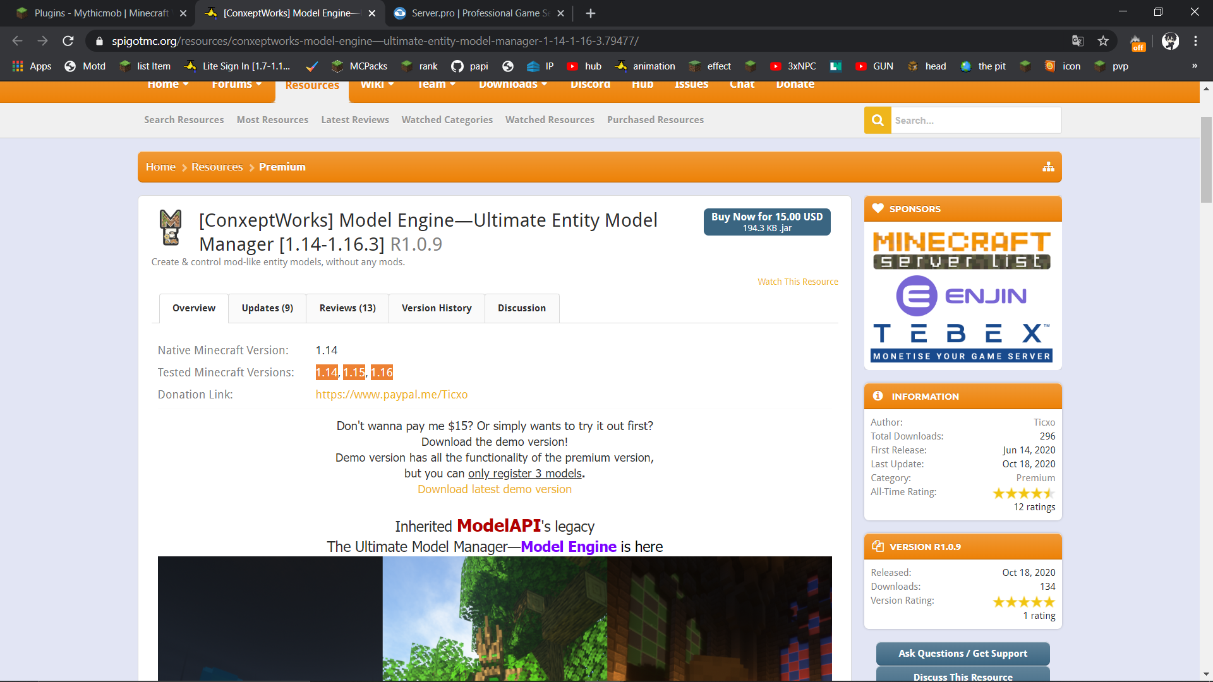Switch to Version History tab

pyautogui.click(x=437, y=308)
